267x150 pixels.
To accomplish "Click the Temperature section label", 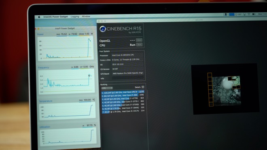I will pyautogui.click(x=46, y=101).
